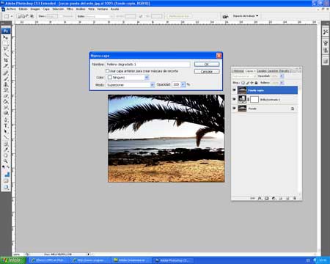This screenshot has width=330, height=264.
Task: Select the Gradient tool
Action: pos(6,102)
